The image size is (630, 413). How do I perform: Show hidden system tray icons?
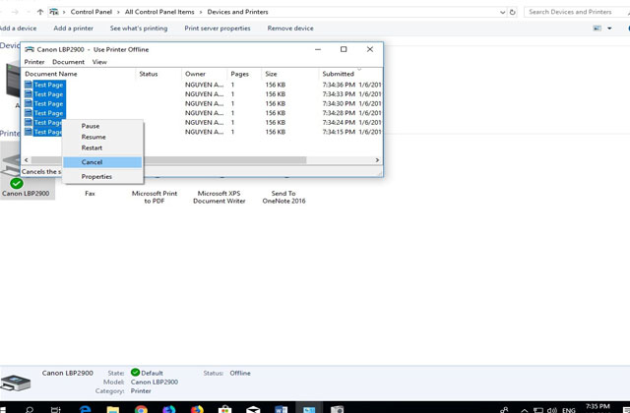(525, 411)
